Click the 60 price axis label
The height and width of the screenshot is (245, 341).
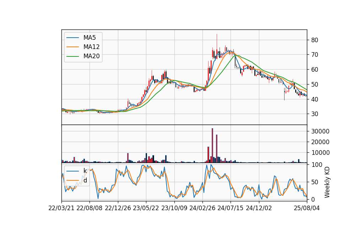315,70
